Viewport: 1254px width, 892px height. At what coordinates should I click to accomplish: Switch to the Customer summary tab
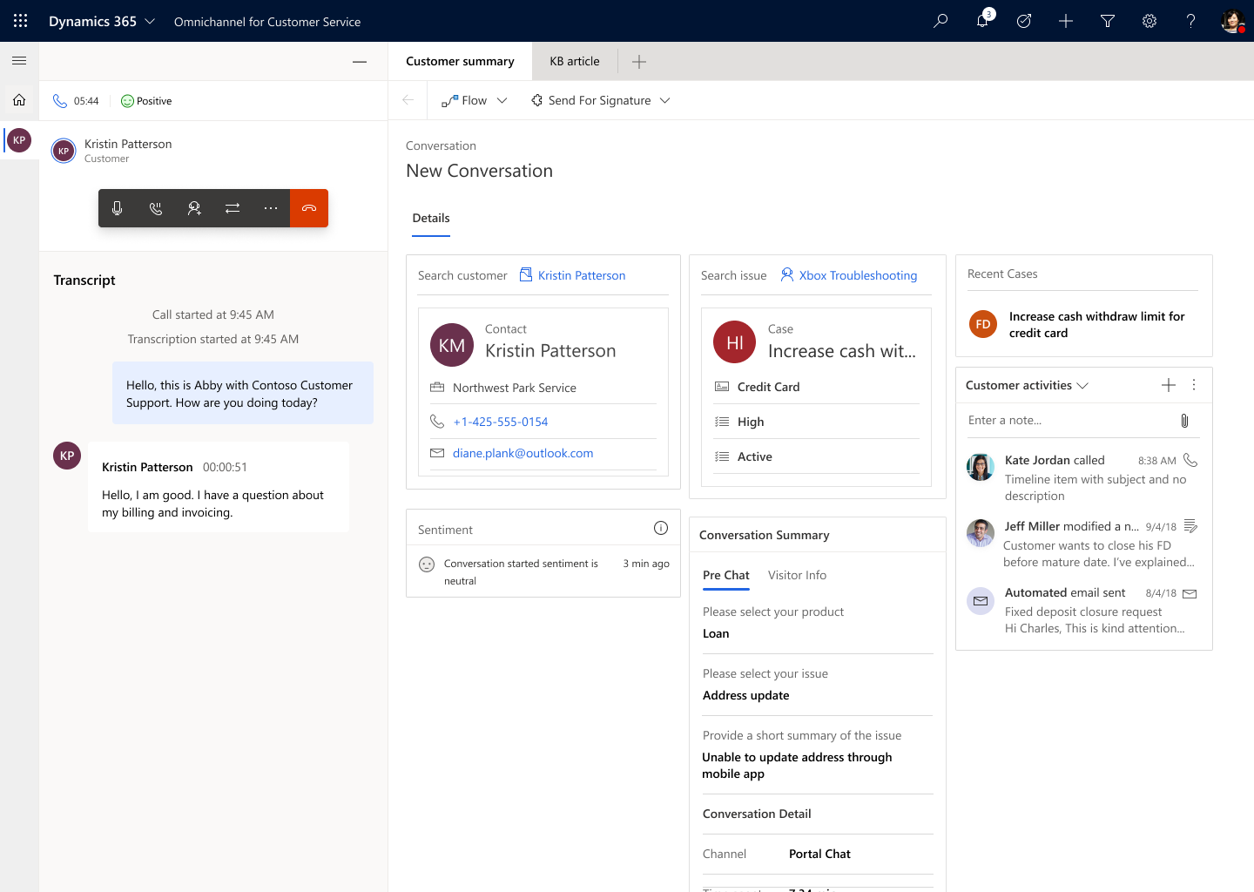click(x=460, y=61)
